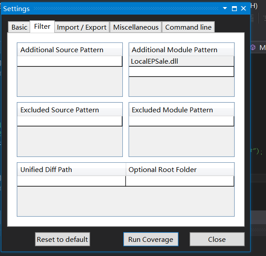Click the Excluded Source Pattern column header
Screen dimensions: 266x256
69,110
